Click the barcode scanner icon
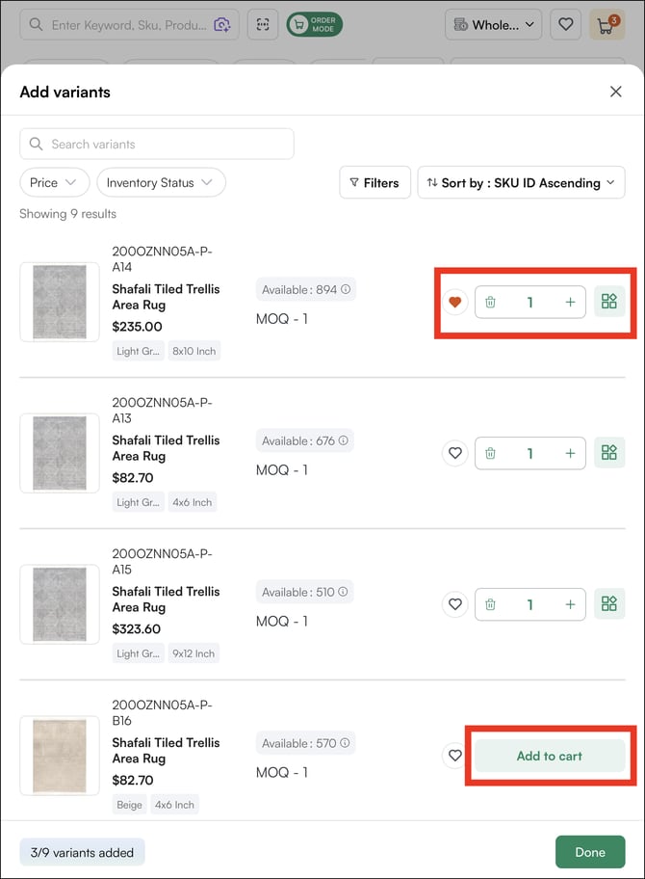Viewport: 645px width, 879px height. pyautogui.click(x=263, y=25)
